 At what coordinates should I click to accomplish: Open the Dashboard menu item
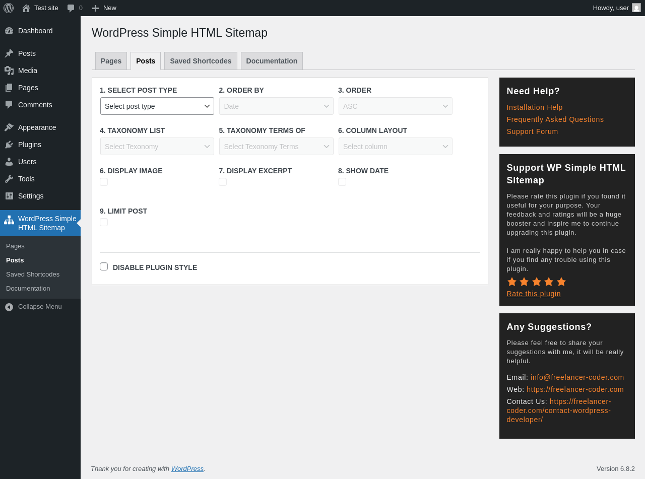pyautogui.click(x=40, y=31)
